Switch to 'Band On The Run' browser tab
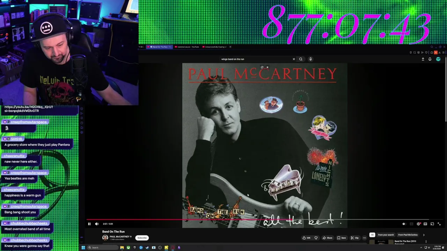The width and height of the screenshot is (447, 251). pos(160,47)
